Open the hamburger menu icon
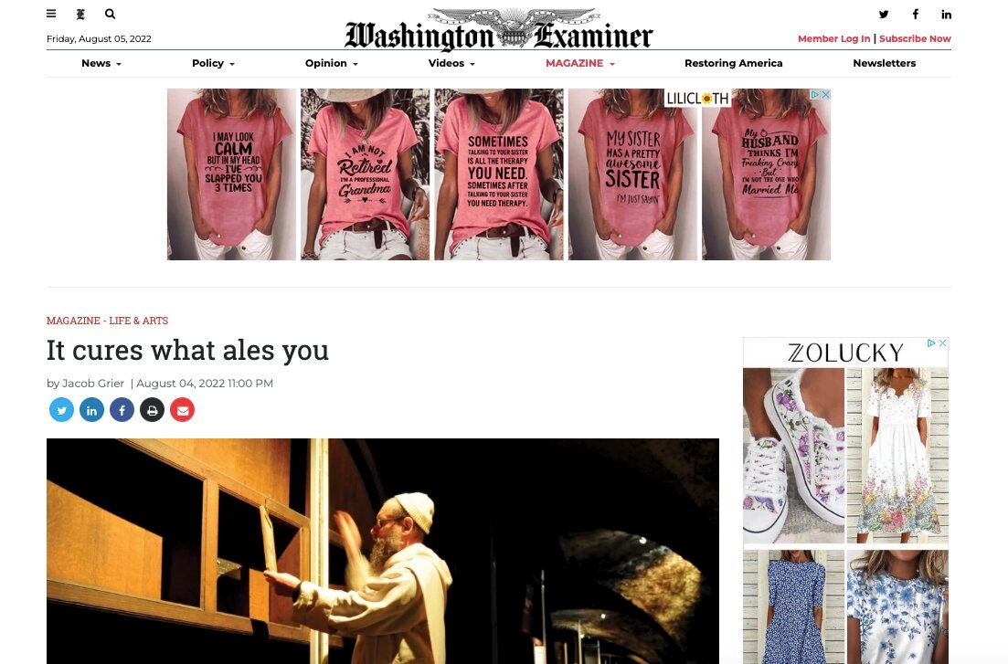 click(x=51, y=14)
